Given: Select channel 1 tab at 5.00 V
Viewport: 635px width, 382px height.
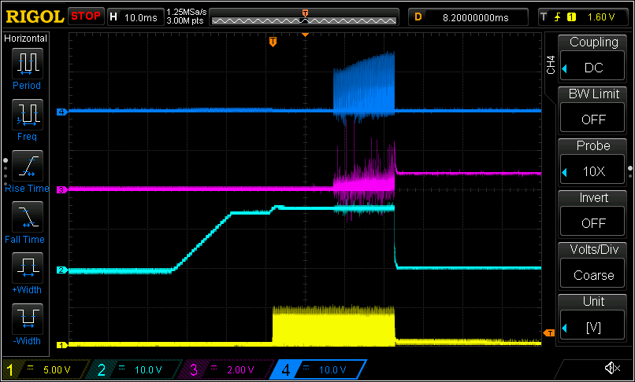Looking at the screenshot, I should click(x=46, y=369).
